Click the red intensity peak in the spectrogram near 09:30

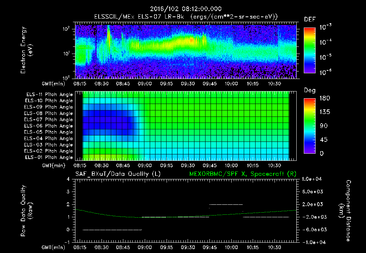[192, 40]
